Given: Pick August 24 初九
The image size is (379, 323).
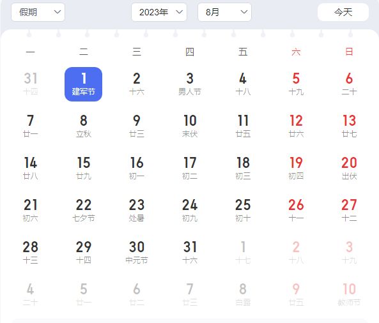Looking at the screenshot, I should coord(190,211).
